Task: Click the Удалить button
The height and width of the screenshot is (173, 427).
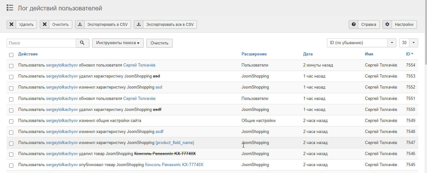Action: (22, 24)
